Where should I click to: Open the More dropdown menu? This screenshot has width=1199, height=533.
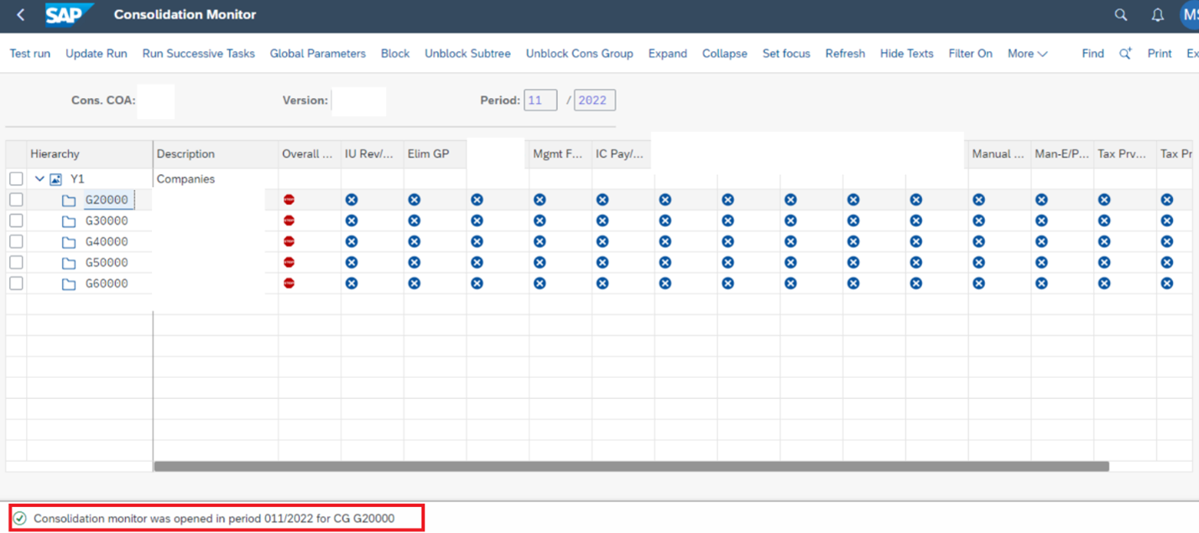point(1027,54)
